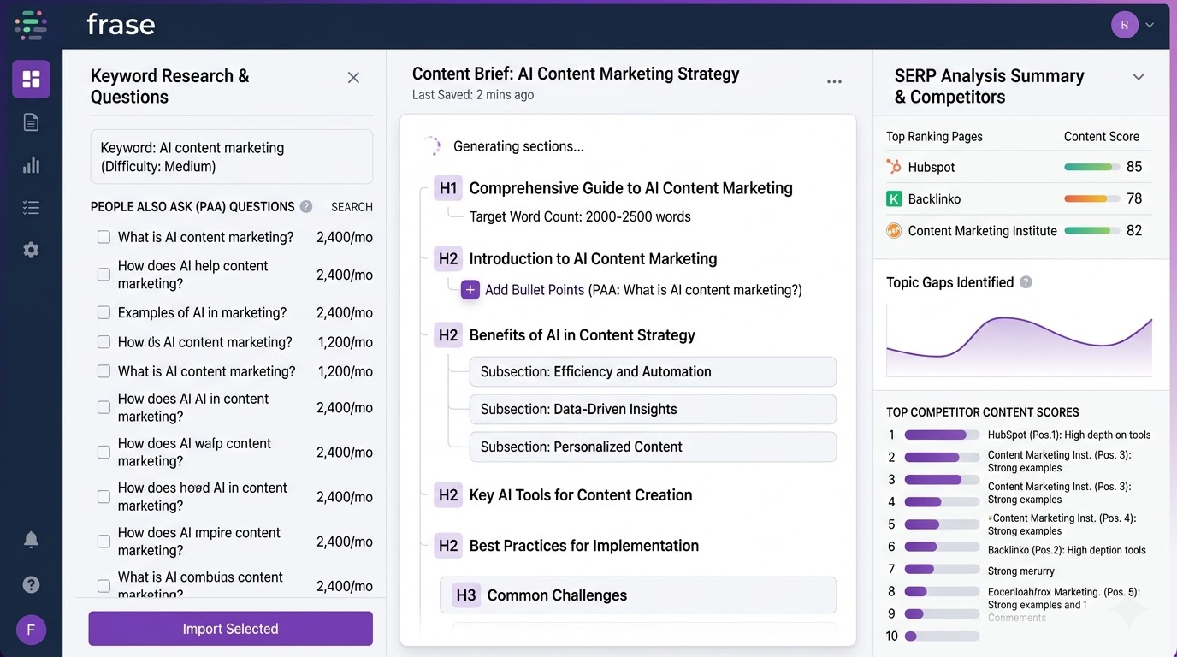Click 'Target Word Count: 2000-2500 words'
Viewport: 1177px width, 657px height.
pos(580,216)
